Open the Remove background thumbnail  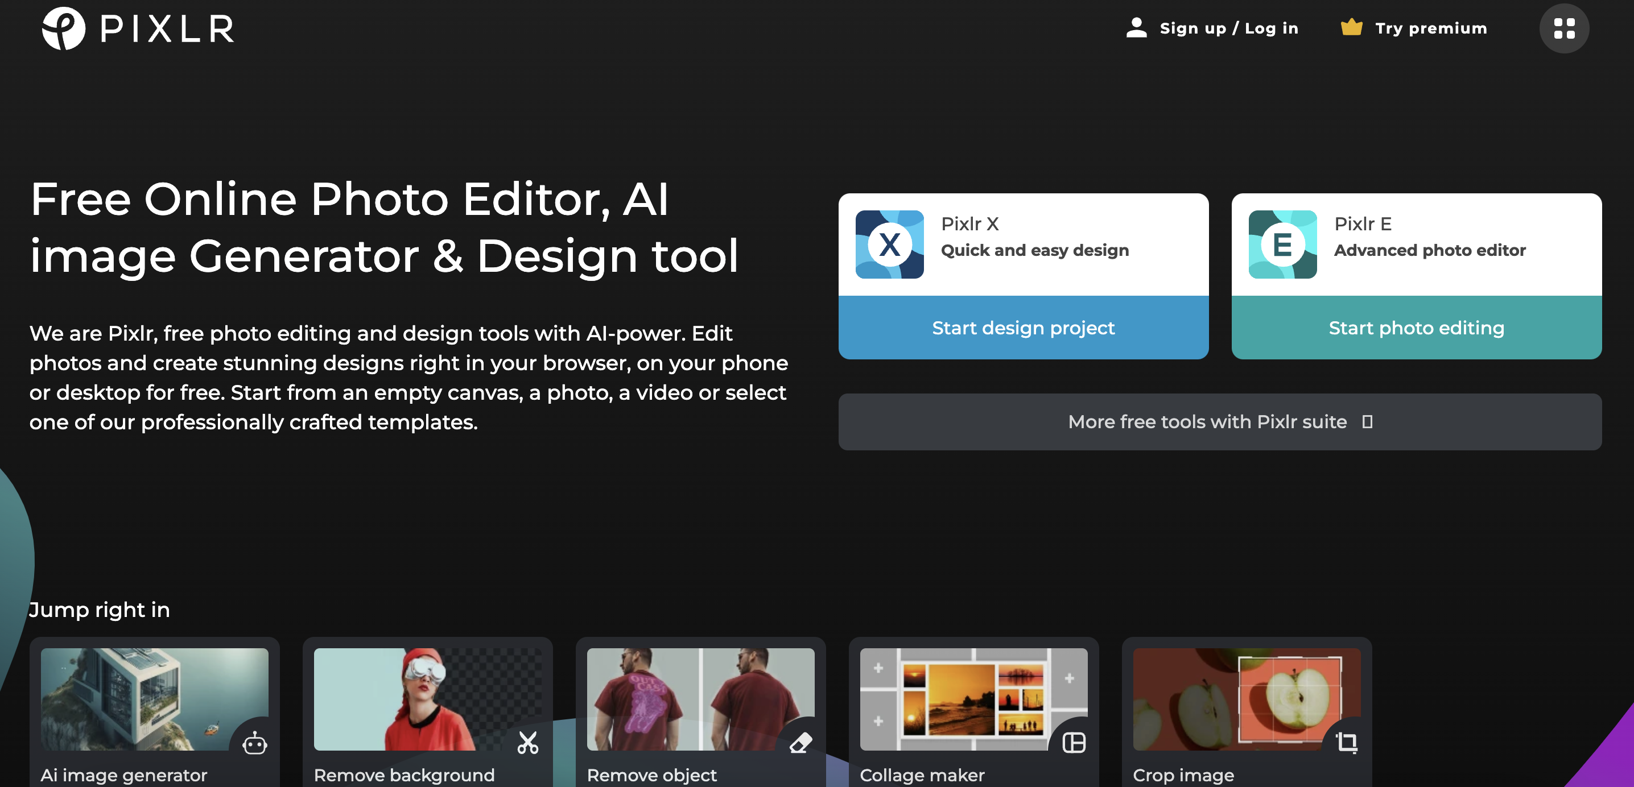pos(427,699)
